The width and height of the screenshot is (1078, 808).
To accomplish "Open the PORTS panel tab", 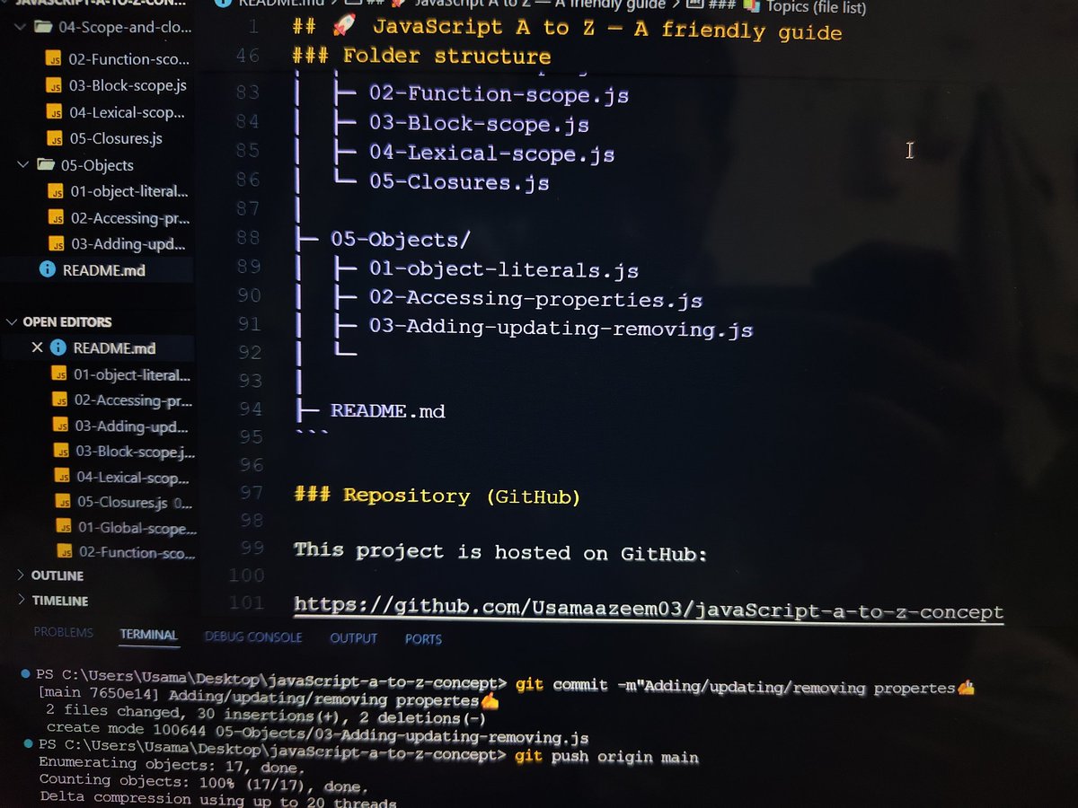I will click(x=423, y=639).
